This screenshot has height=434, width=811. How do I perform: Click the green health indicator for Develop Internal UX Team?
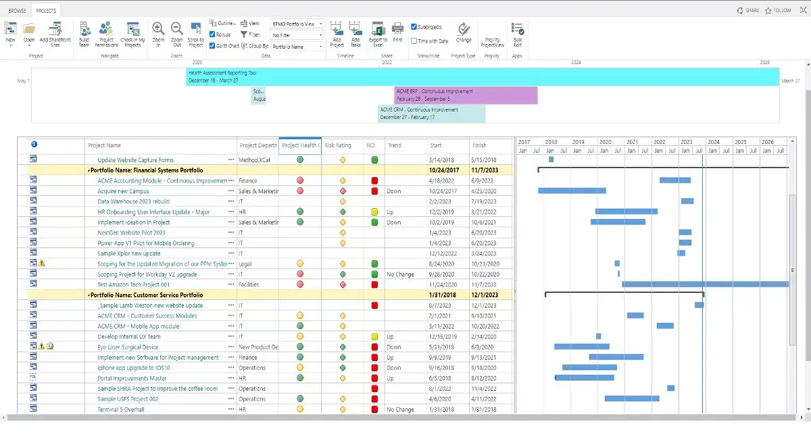click(x=300, y=336)
